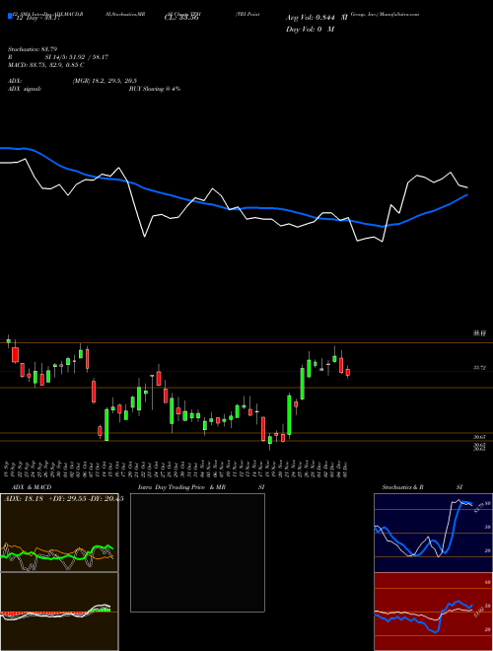Click the red-background RSI chart panel
493x651 pixels.
point(433,612)
